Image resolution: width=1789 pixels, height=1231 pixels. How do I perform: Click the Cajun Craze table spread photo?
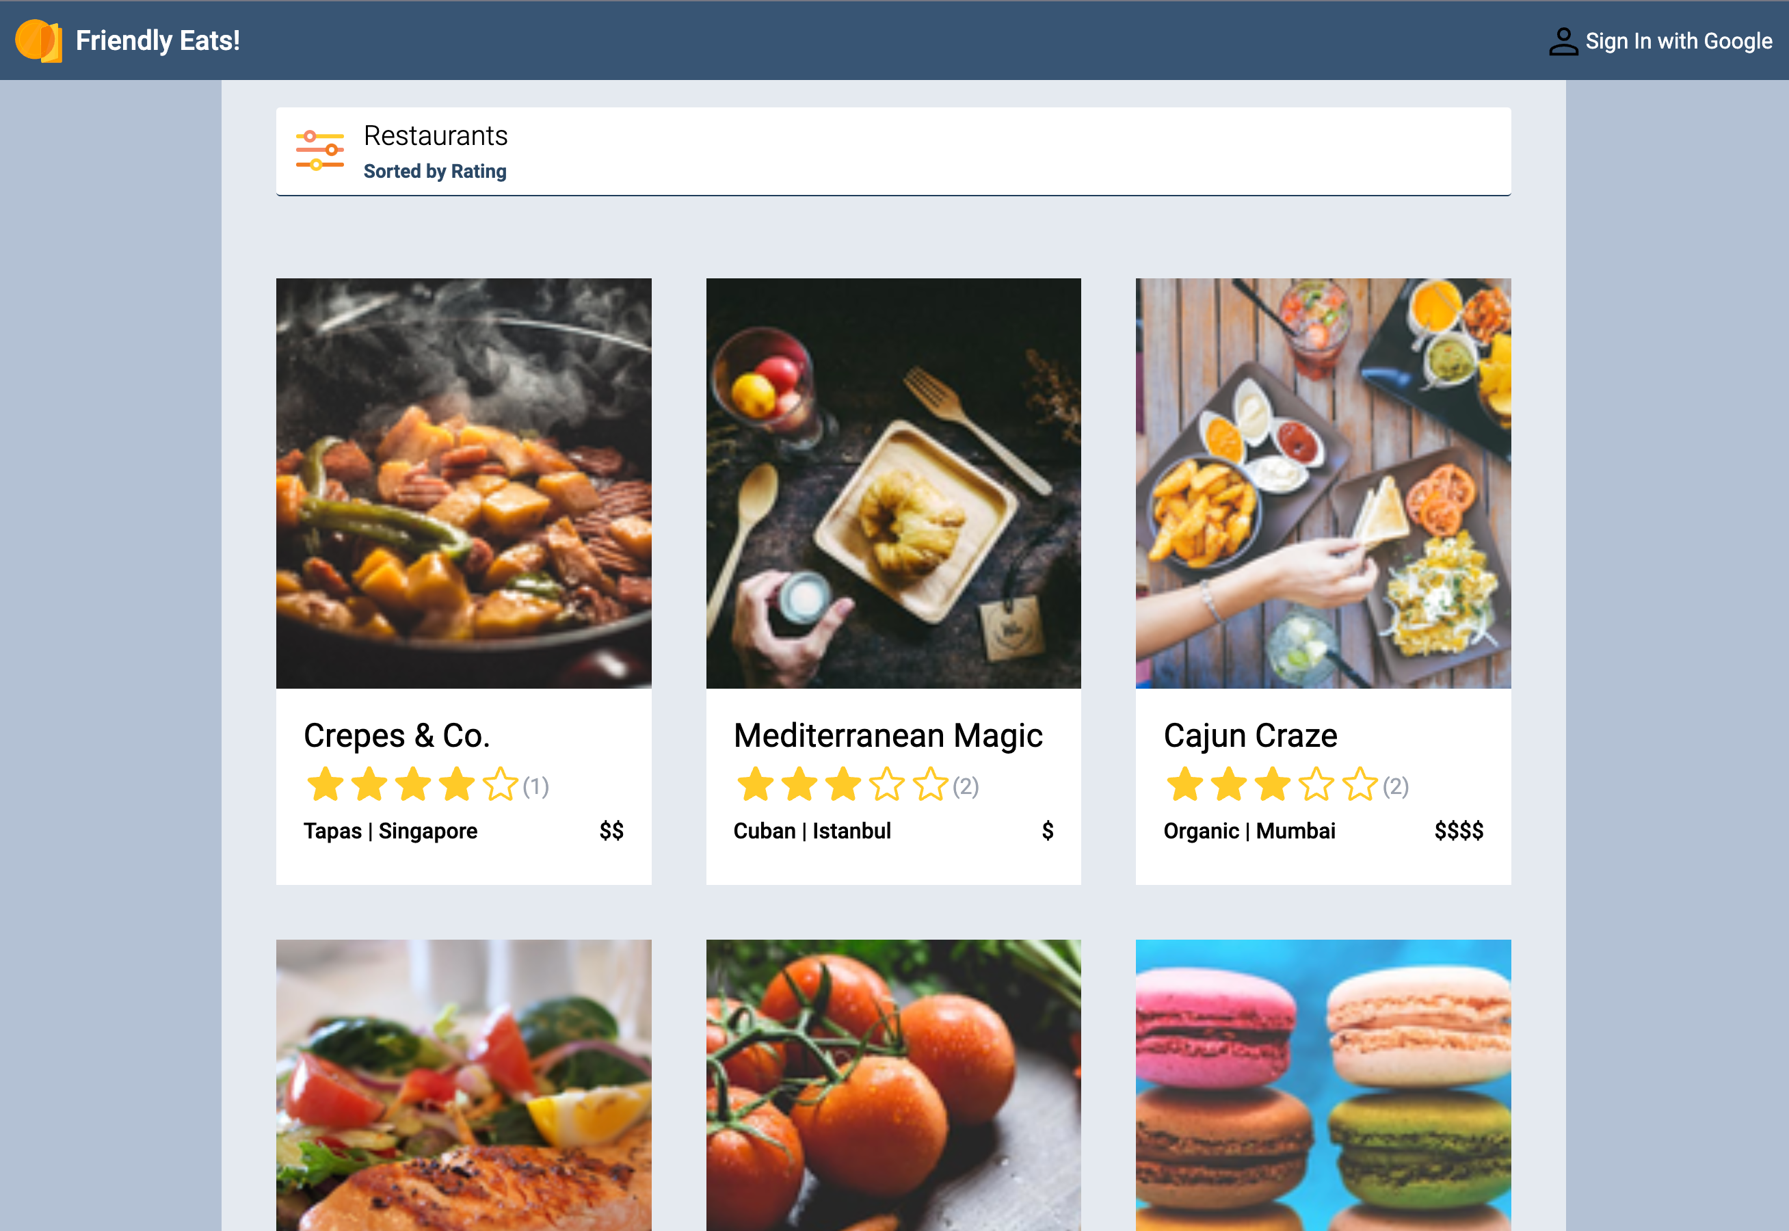[1323, 483]
